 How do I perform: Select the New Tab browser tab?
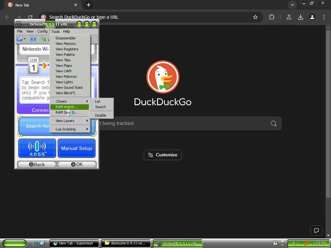click(x=42, y=5)
